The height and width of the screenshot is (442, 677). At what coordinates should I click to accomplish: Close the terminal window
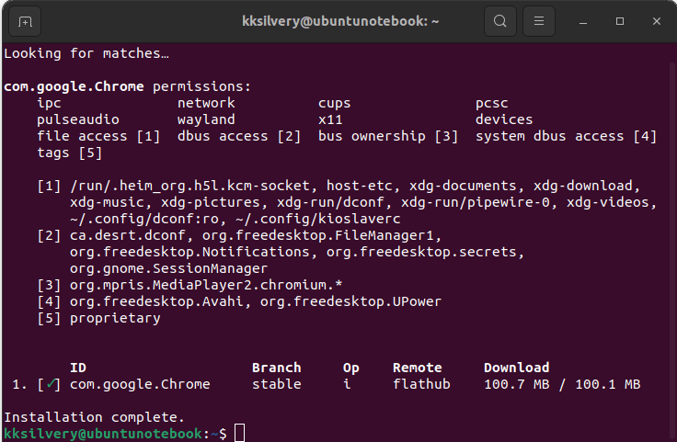[656, 21]
